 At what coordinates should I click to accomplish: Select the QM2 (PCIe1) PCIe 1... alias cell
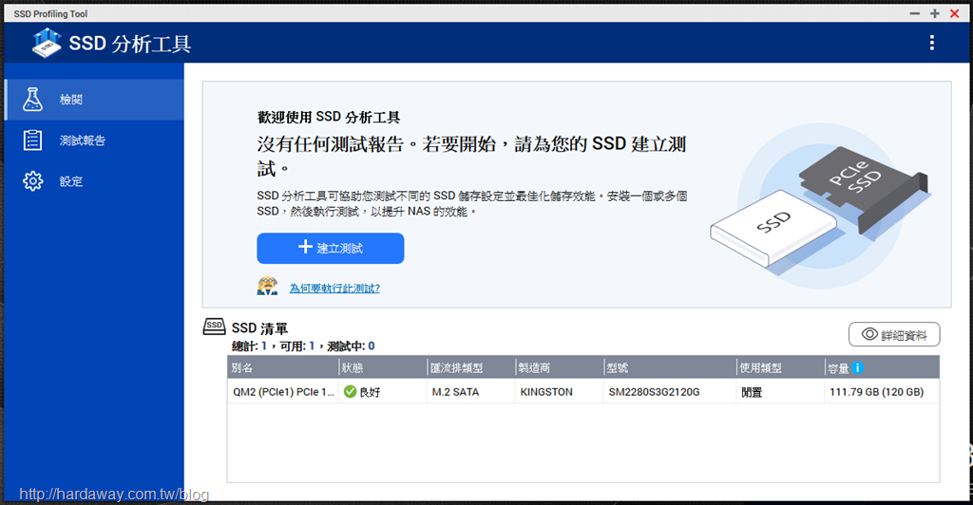283,392
